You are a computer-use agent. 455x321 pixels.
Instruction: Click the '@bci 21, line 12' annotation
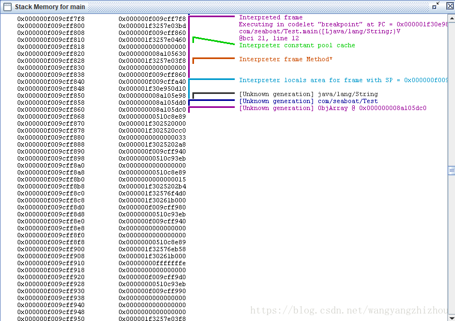[x=268, y=39]
